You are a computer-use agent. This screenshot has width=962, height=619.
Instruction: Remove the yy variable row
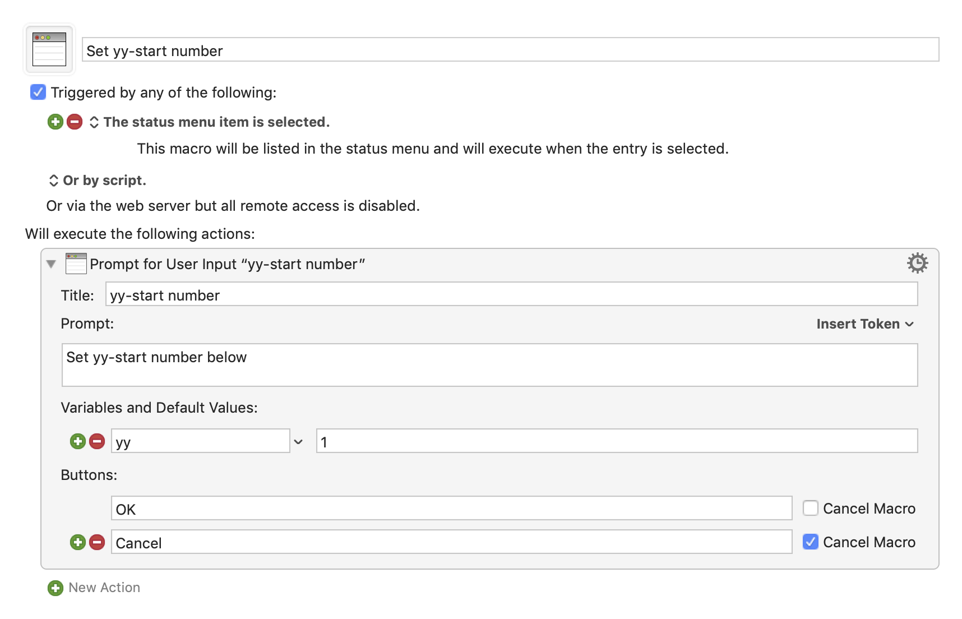click(x=97, y=441)
